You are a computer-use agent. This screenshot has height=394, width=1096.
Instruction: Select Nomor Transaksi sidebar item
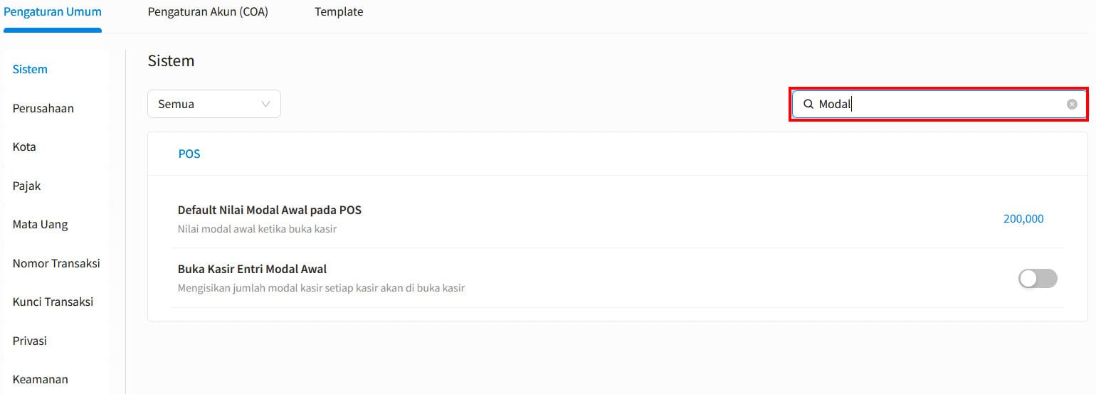[56, 263]
